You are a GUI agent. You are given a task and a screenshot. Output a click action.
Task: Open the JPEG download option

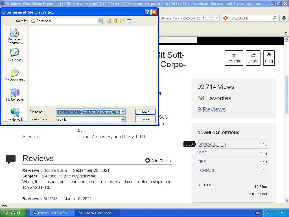[202, 153]
